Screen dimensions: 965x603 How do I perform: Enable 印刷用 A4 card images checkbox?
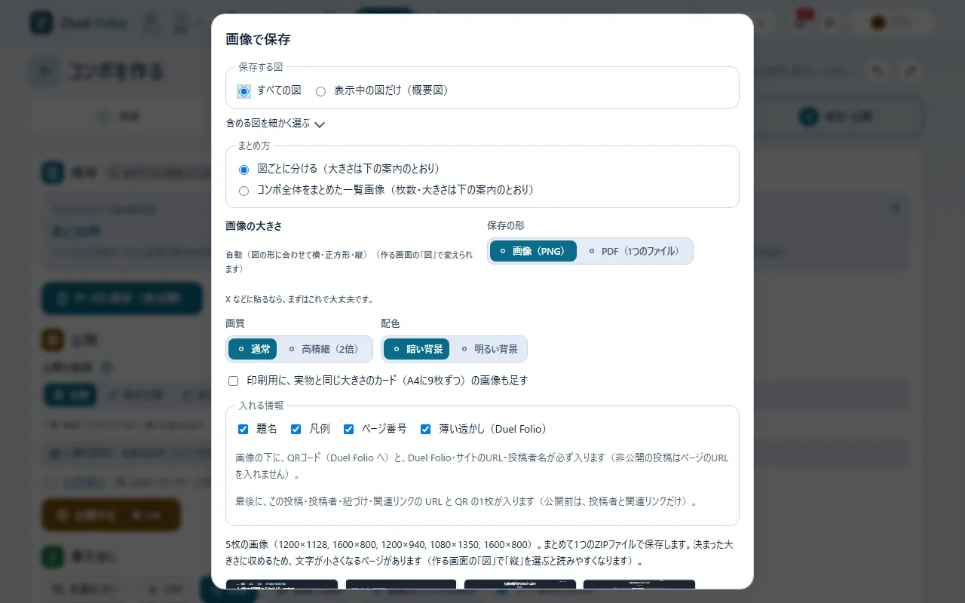click(233, 381)
